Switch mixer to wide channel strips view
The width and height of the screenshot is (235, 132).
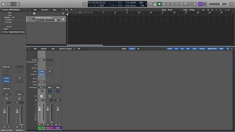[x=232, y=49]
